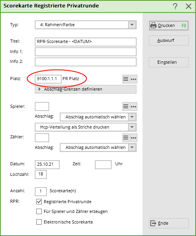The height and width of the screenshot is (236, 196).
Task: Open Zähler Abschlag automatisch wählen dropdown
Action: click(98, 147)
